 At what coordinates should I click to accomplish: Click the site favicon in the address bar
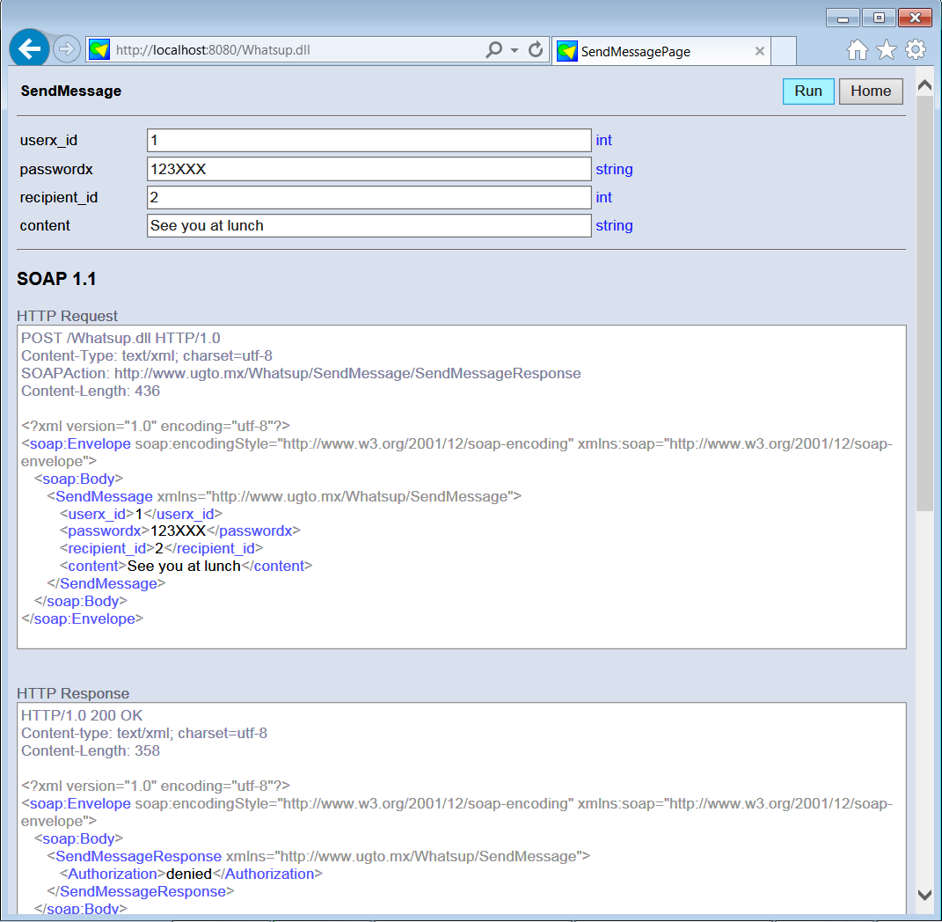(99, 49)
